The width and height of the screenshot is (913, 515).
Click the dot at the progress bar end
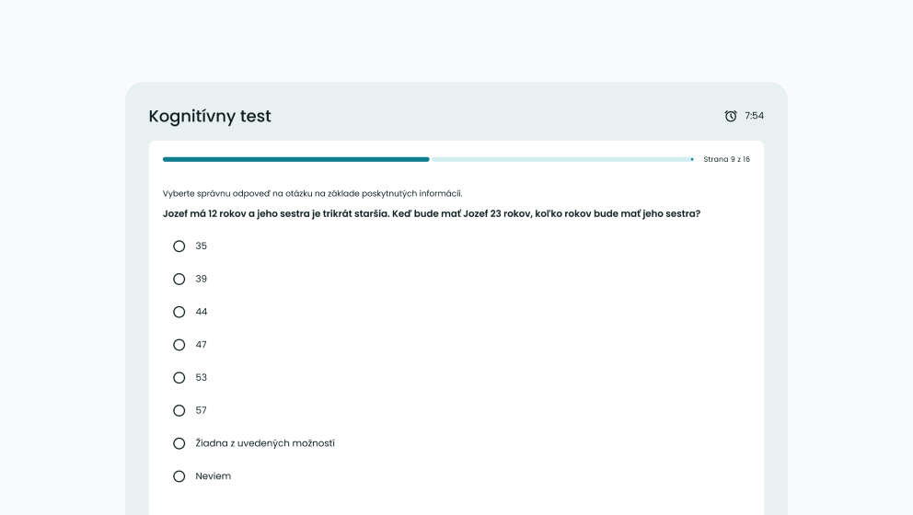692,159
